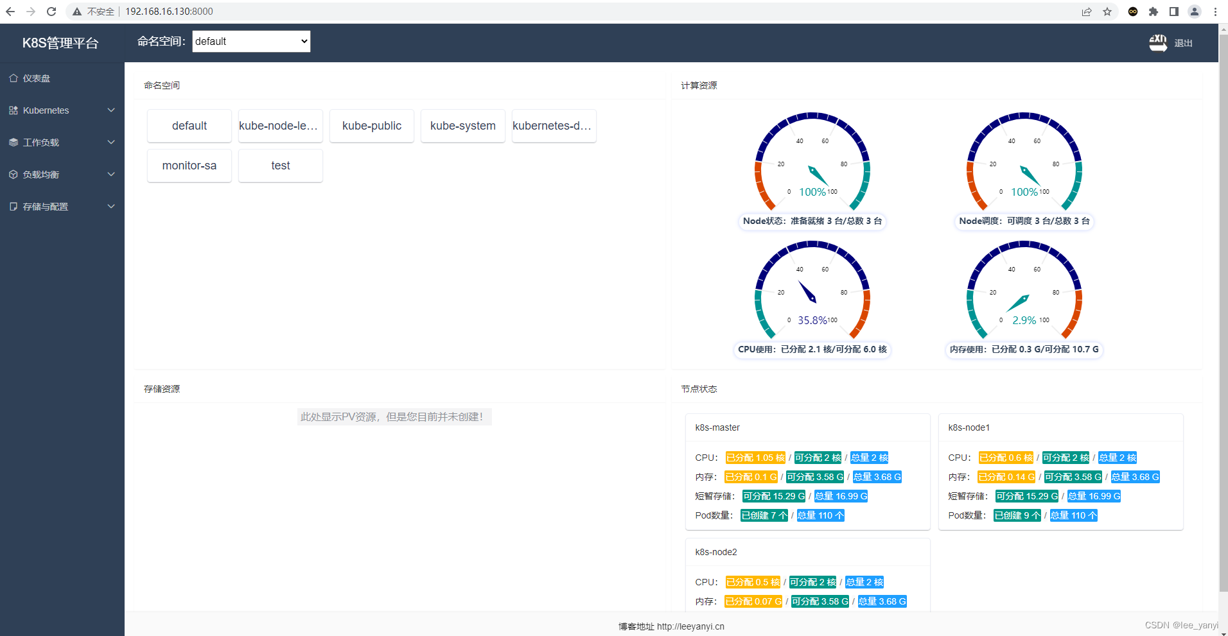Image resolution: width=1228 pixels, height=636 pixels.
Task: Open 工作负载 via its sidebar icon
Action: pos(13,142)
